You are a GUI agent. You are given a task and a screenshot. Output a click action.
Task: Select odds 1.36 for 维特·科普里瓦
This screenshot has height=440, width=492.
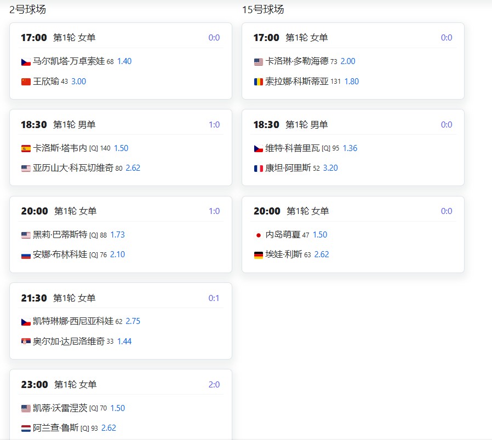350,148
